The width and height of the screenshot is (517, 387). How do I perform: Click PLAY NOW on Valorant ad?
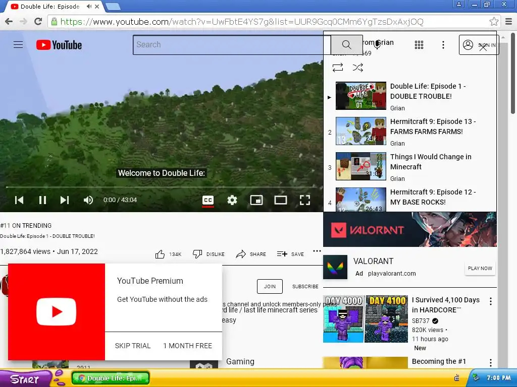coord(480,268)
